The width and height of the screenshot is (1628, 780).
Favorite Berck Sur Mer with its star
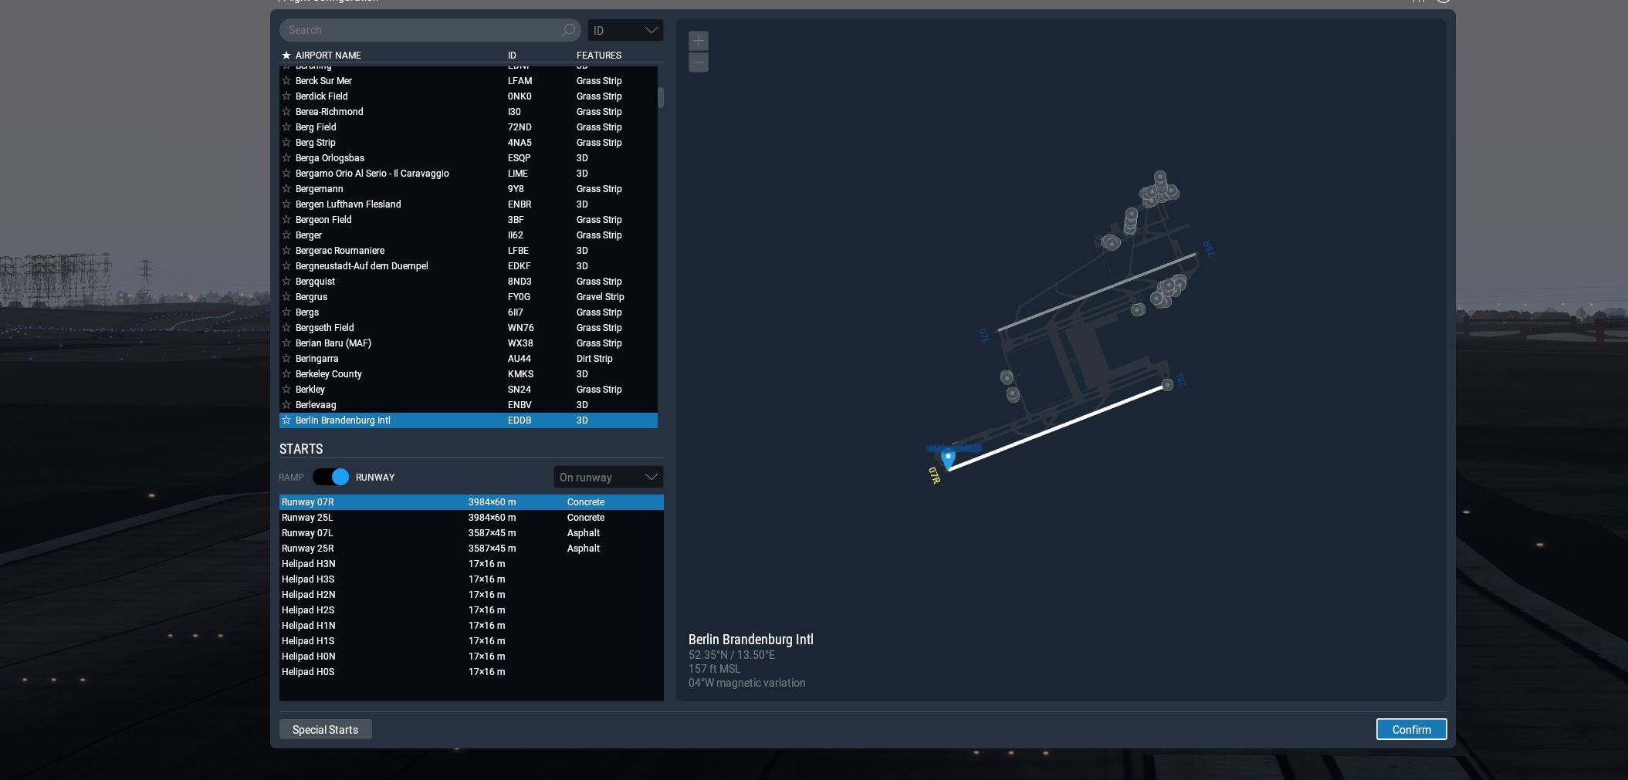pos(286,80)
